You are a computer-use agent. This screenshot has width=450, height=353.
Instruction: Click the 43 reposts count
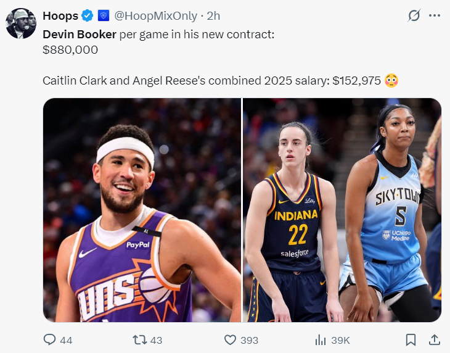pyautogui.click(x=156, y=341)
